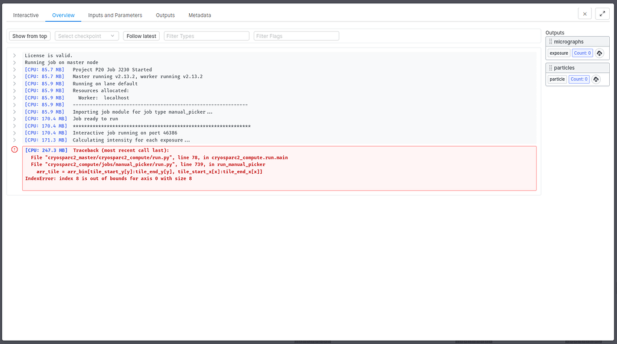
Task: Expand the 'License is valid.' log line
Action: [14, 55]
